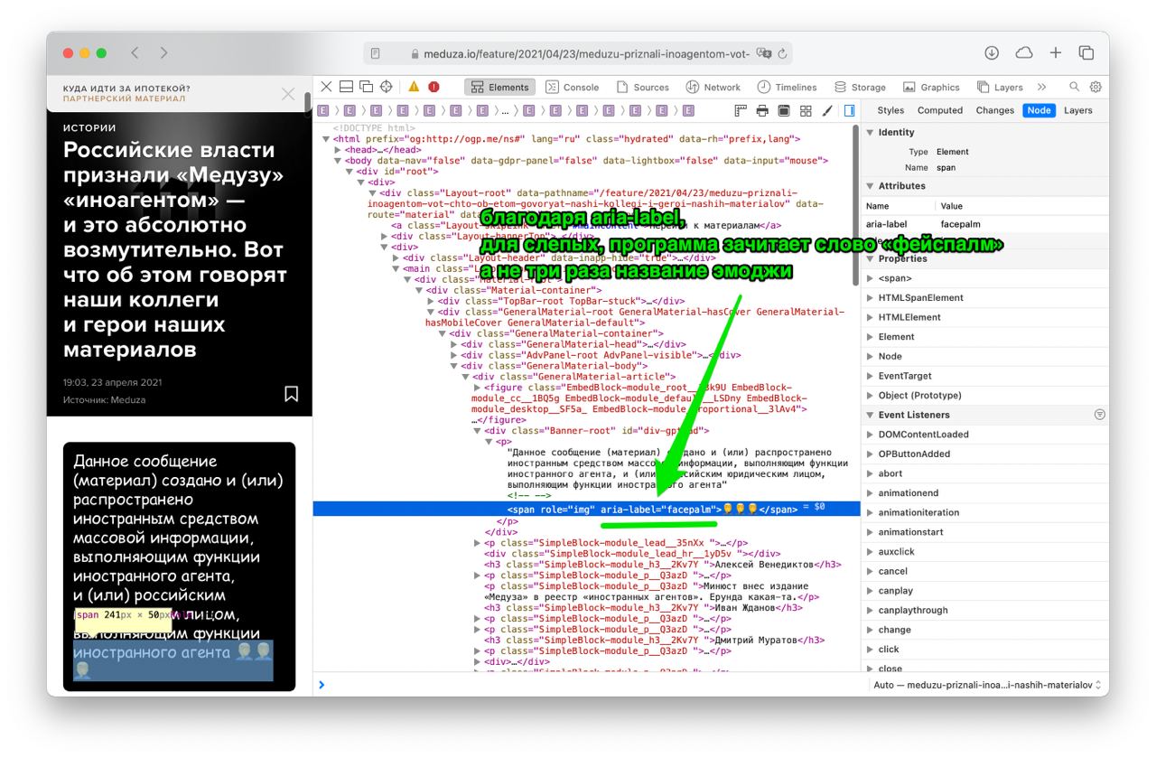
Task: Open the ИСТОРИИ section link
Action: click(x=89, y=128)
